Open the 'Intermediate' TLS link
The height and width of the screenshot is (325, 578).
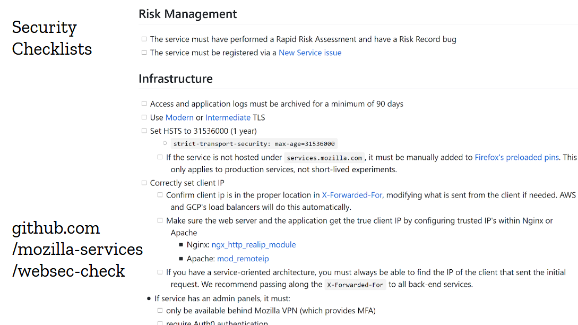[x=228, y=117]
